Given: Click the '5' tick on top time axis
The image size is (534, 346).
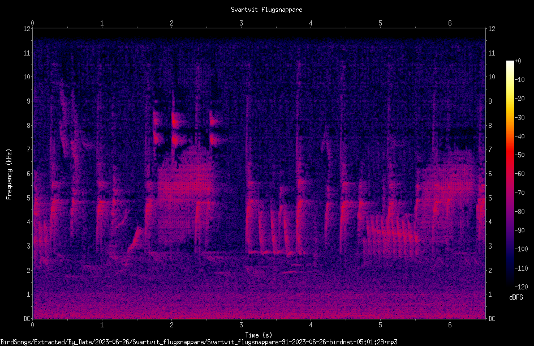Looking at the screenshot, I should [x=380, y=23].
